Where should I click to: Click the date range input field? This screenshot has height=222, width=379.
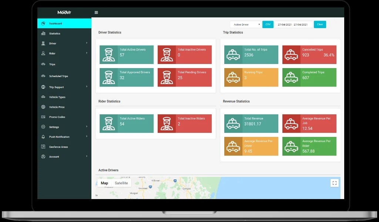(x=294, y=24)
